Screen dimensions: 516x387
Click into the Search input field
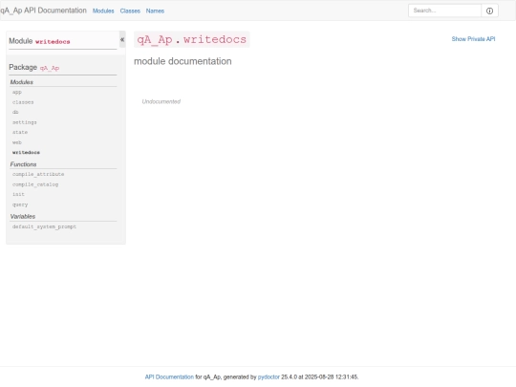[444, 11]
